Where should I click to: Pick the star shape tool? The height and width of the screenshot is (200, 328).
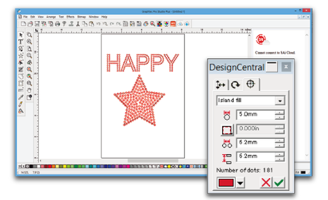21,55
